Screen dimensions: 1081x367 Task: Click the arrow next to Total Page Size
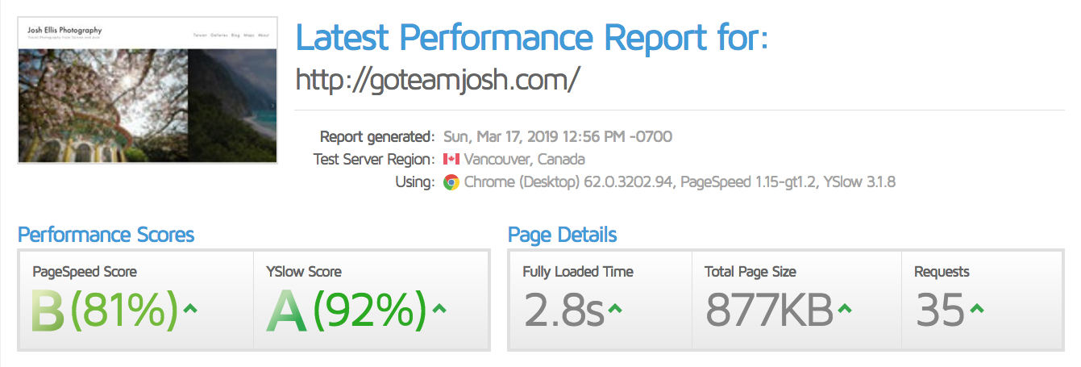click(x=844, y=308)
